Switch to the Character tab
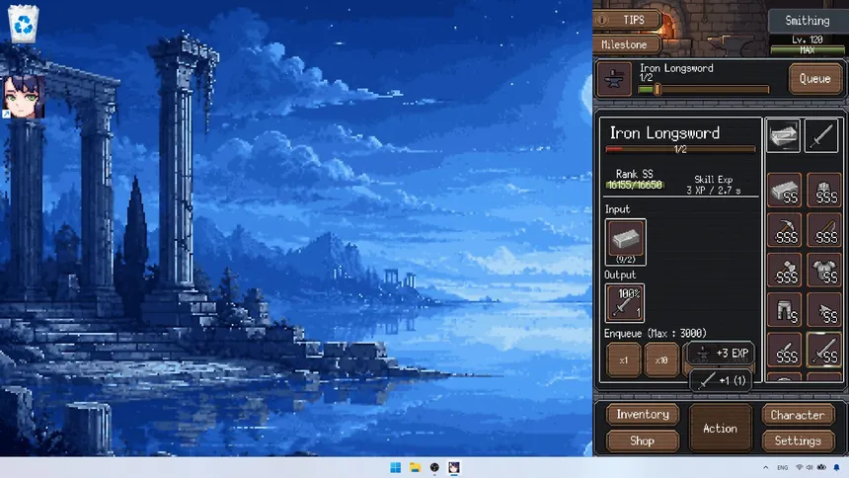The width and height of the screenshot is (849, 478). point(798,415)
